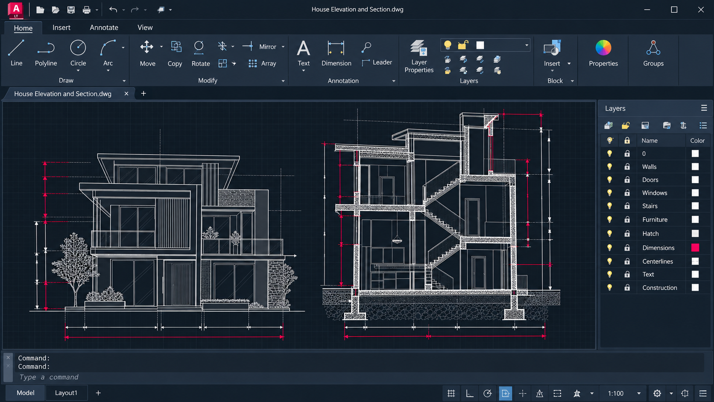Open the Annotate ribbon tab
714x402 pixels.
(x=104, y=27)
